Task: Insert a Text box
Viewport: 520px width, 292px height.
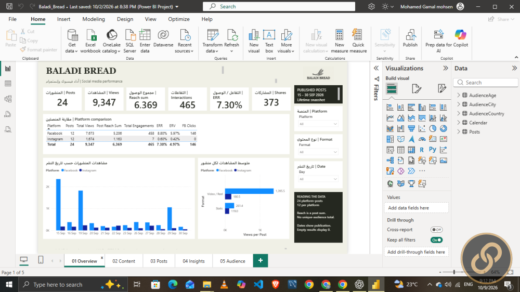Action: click(269, 41)
